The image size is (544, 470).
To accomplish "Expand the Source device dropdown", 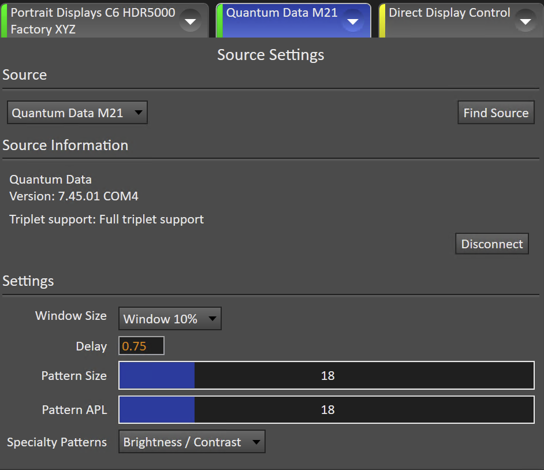I will coord(77,113).
